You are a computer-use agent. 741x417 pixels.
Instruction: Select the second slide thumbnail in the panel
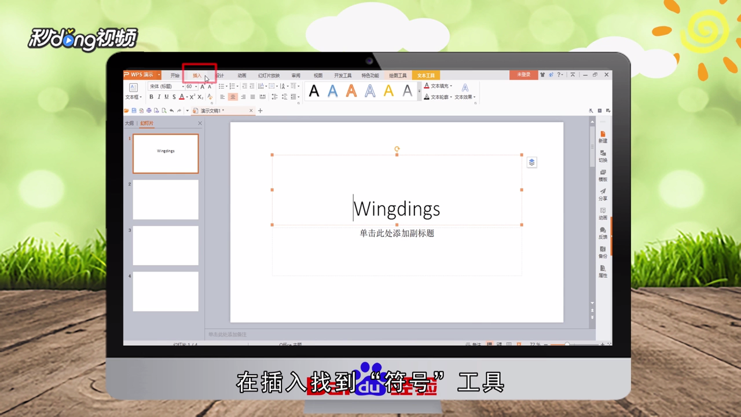pos(166,199)
